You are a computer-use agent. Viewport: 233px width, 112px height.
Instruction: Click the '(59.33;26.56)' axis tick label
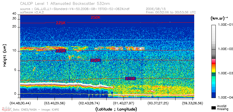click(x=192, y=103)
